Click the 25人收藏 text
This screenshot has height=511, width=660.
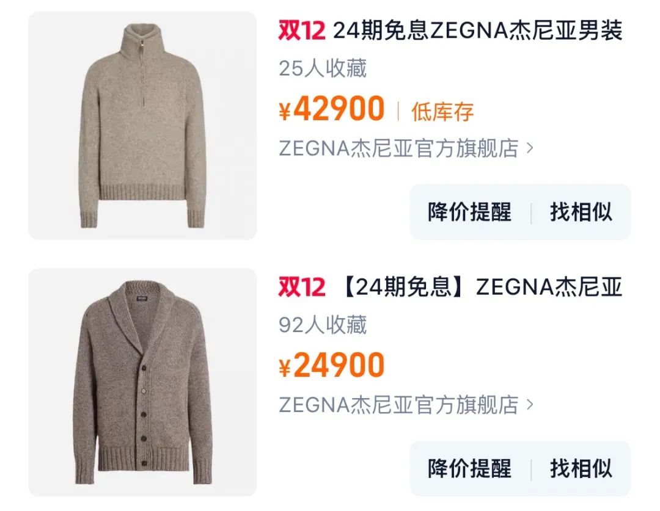(323, 68)
